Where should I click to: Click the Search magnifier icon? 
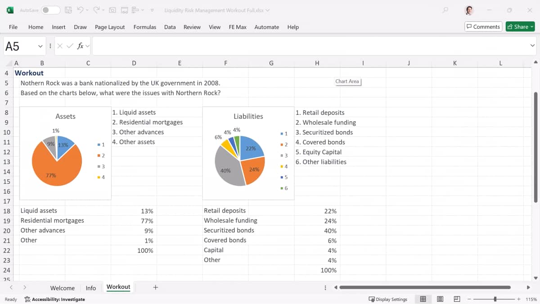tap(445, 10)
